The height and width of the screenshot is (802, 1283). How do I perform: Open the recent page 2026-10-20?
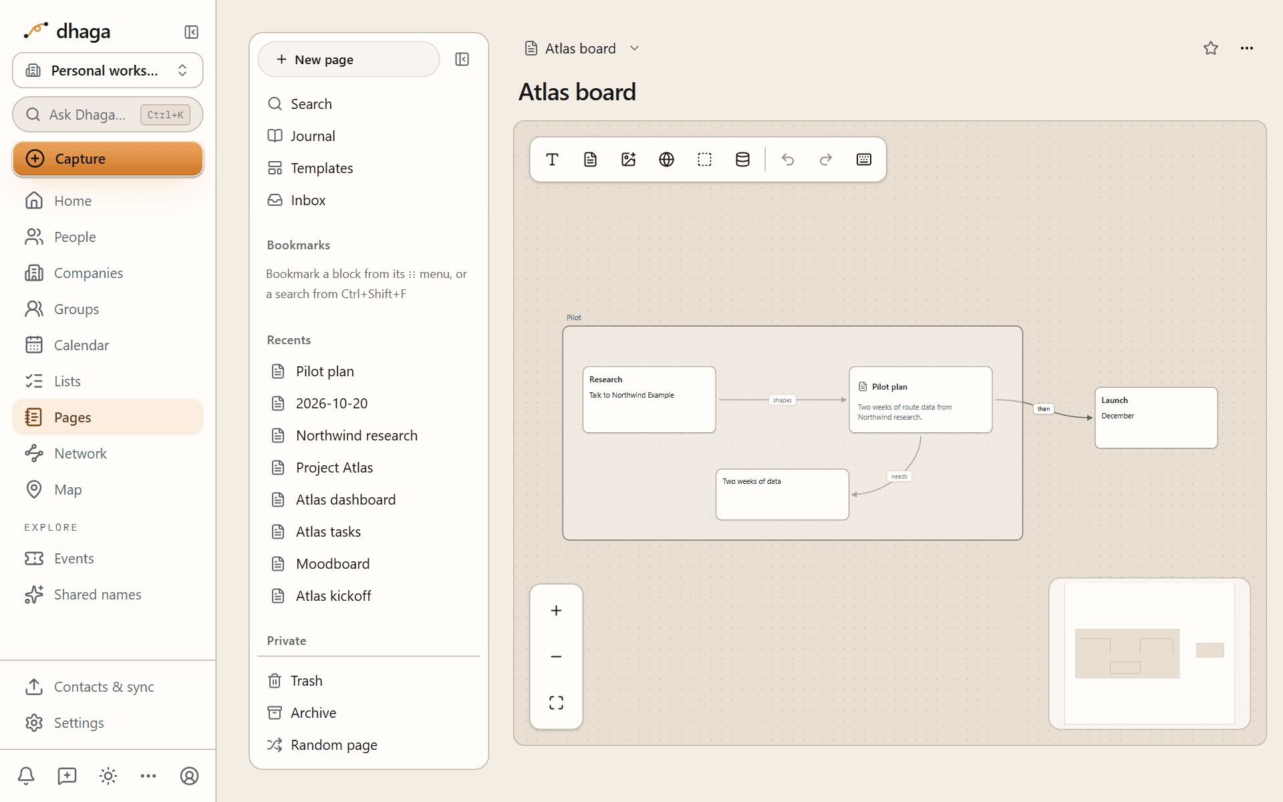tap(369, 403)
